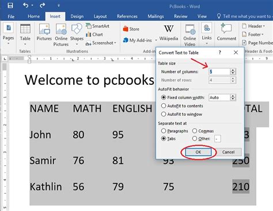Click the word NAME in the document
Image resolution: width=273 pixels, height=211 pixels.
pos(44,108)
